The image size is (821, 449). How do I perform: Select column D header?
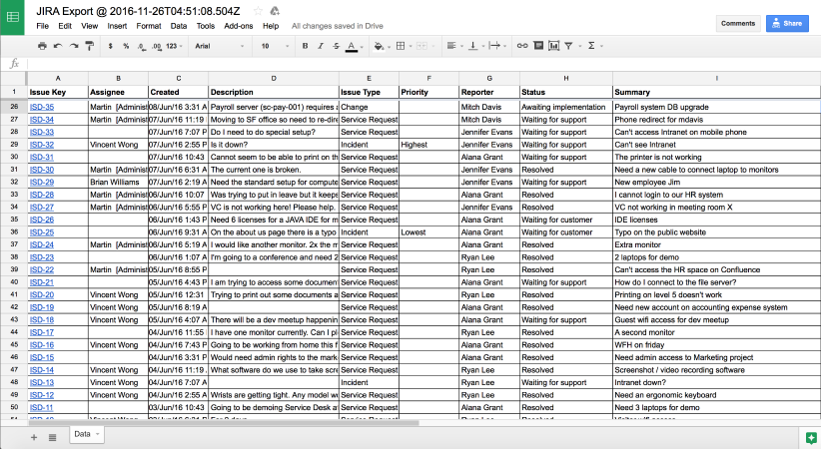click(x=274, y=78)
